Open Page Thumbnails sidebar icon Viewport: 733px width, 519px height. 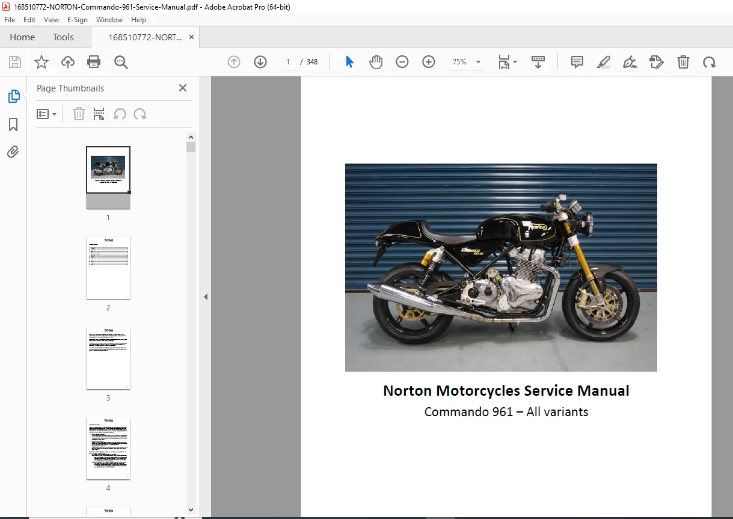(13, 96)
